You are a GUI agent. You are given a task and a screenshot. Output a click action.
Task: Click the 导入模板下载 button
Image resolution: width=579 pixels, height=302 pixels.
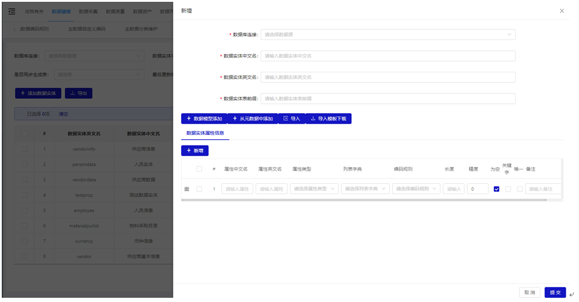pos(329,119)
